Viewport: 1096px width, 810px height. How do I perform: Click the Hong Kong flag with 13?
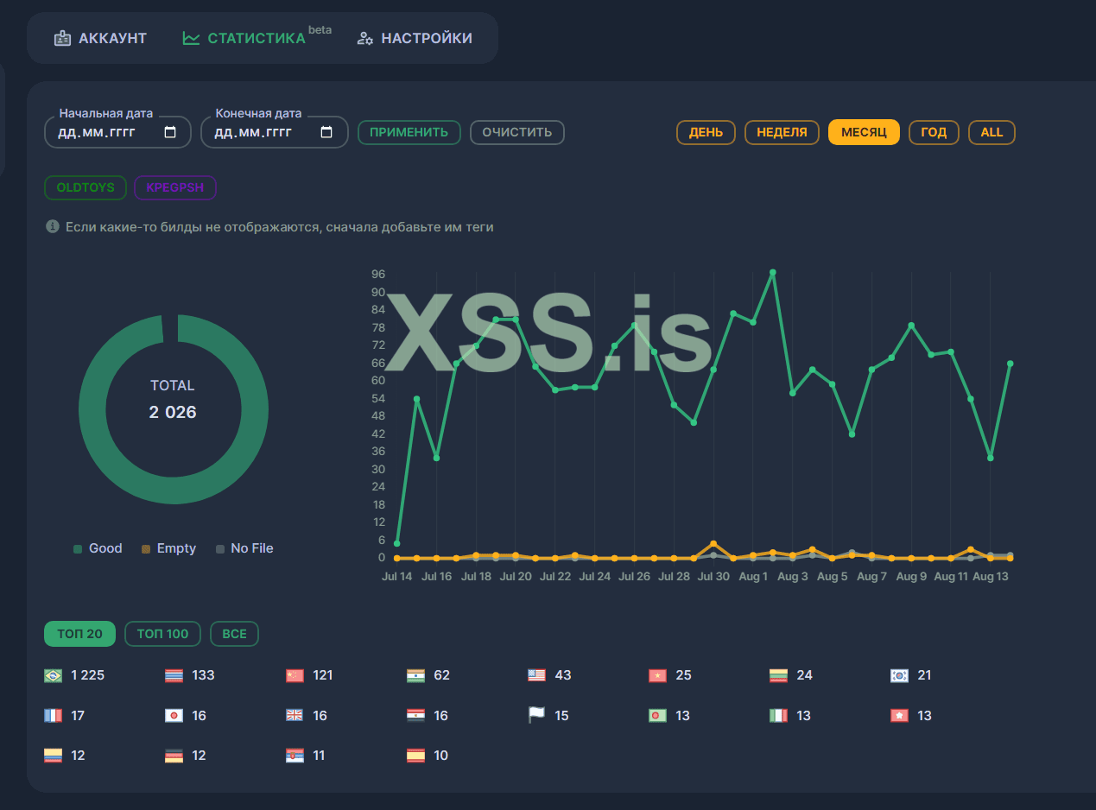(x=899, y=716)
